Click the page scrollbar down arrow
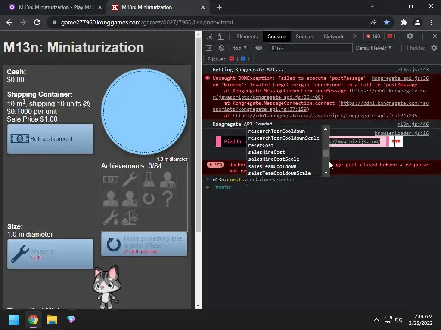The image size is (441, 330). pos(198,306)
